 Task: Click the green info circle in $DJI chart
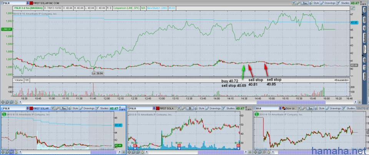pyautogui.click(x=256, y=114)
